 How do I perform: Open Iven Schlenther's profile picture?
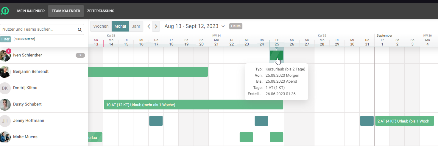tap(5, 55)
